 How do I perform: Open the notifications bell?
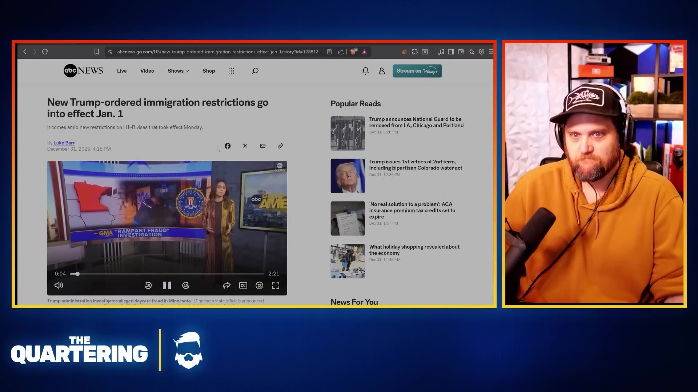point(365,71)
